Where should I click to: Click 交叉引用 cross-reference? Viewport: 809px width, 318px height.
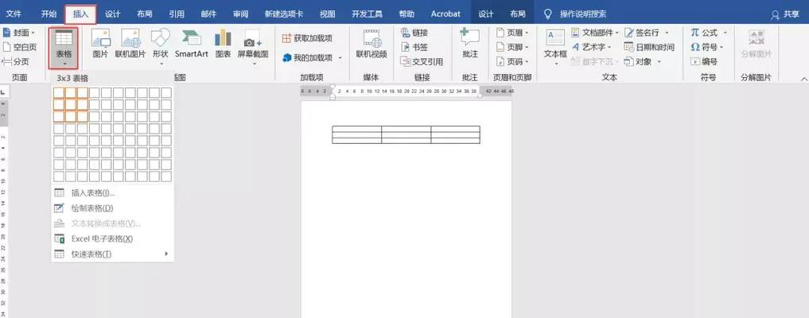(x=422, y=61)
